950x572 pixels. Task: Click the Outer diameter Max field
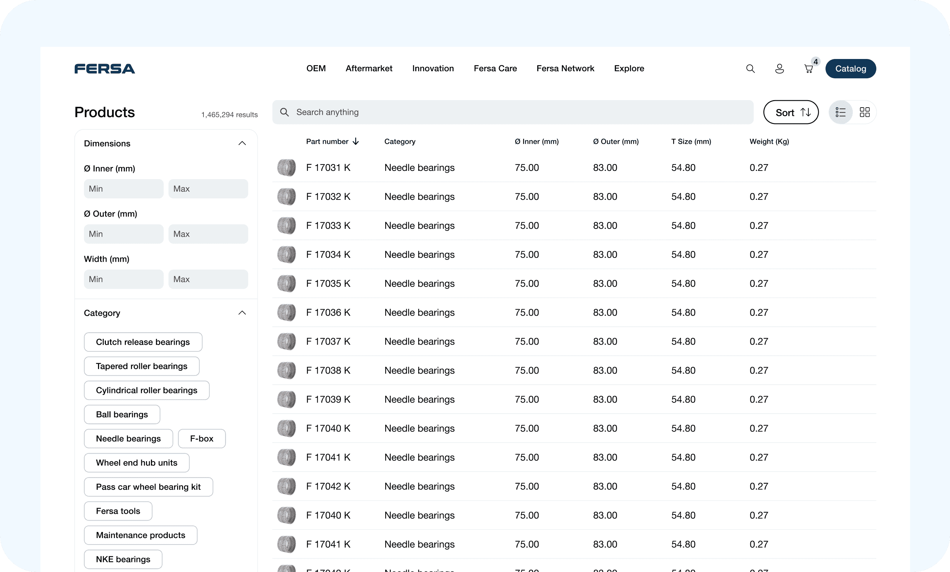pos(208,234)
